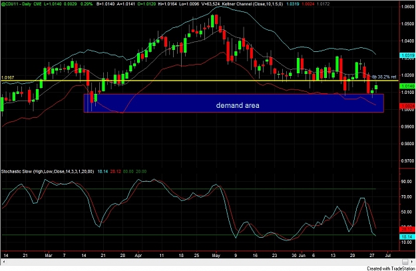Click the 10.00 stochastic axis label
The height and width of the screenshot is (271, 416).
click(x=407, y=242)
